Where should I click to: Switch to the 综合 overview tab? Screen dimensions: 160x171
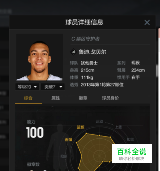[28, 98]
